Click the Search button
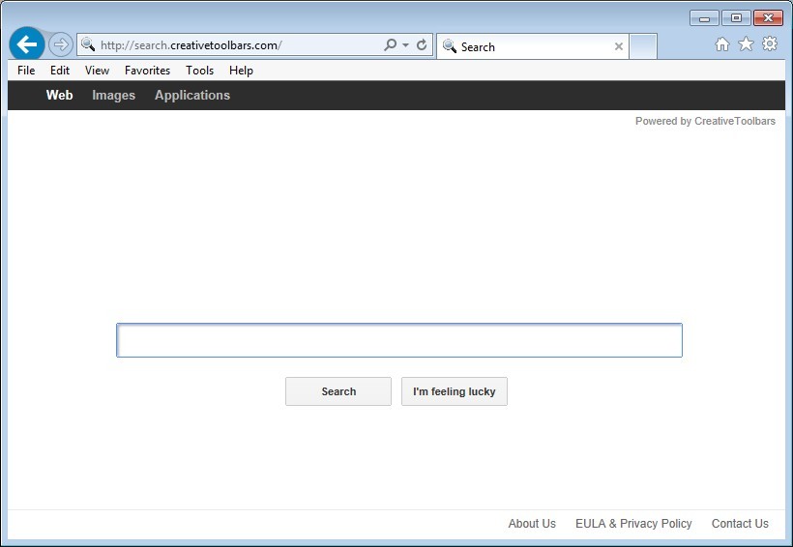 (338, 391)
